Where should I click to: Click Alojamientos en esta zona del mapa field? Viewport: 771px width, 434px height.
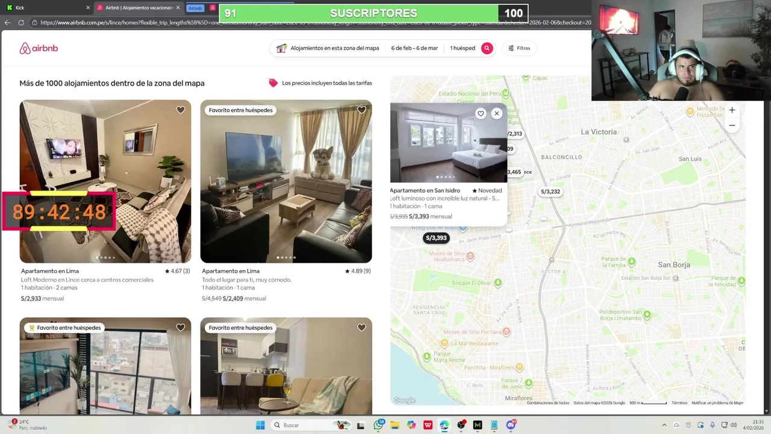328,48
